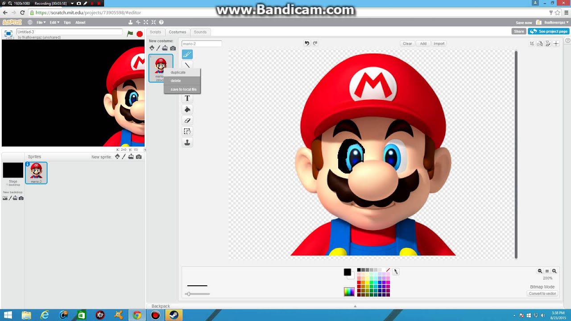The image size is (571, 321).
Task: Upload sprite from file
Action: point(131,156)
